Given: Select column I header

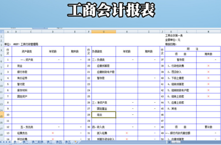Looking at the screenshot, I should 149,32.
